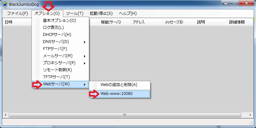256x128 pixels.
Task: Expand the プロキシサーバ(P) submenu
Action: pos(60,63)
